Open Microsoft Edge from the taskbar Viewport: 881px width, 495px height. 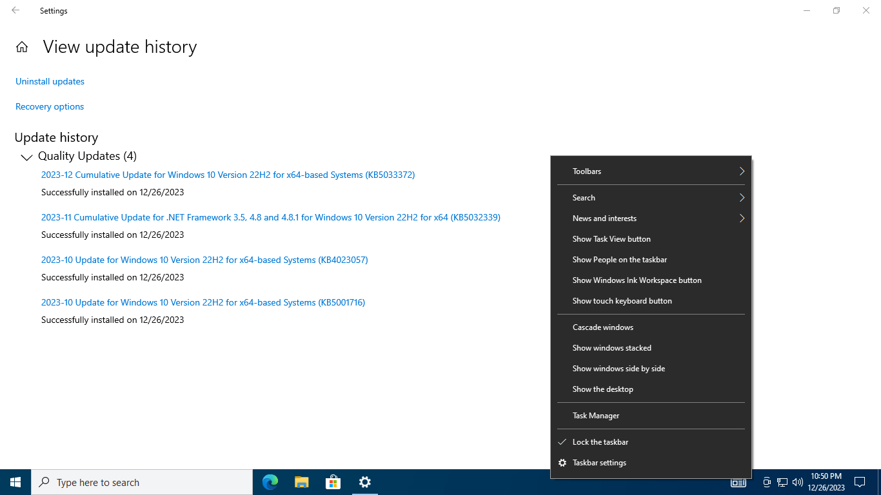click(x=270, y=482)
